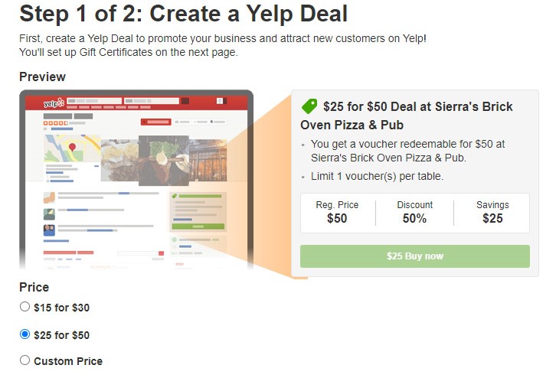Click the Custom Price label text

68,361
